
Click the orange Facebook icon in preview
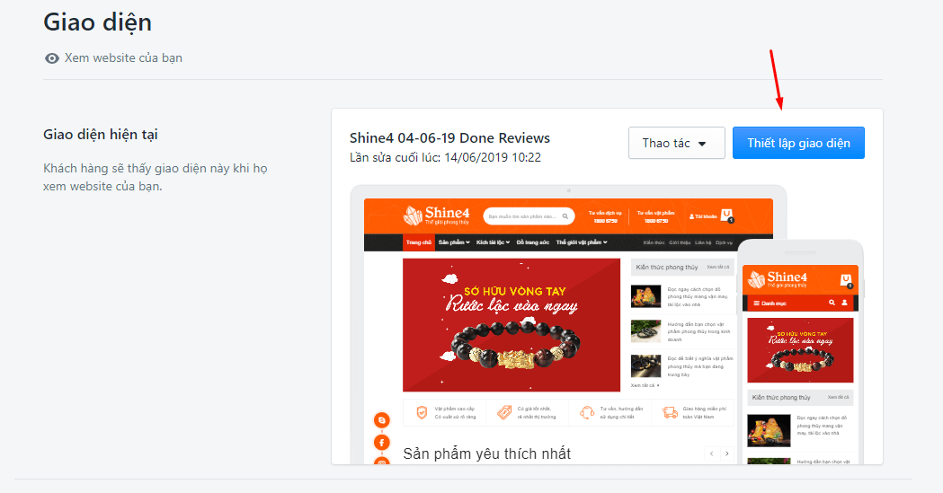382,443
